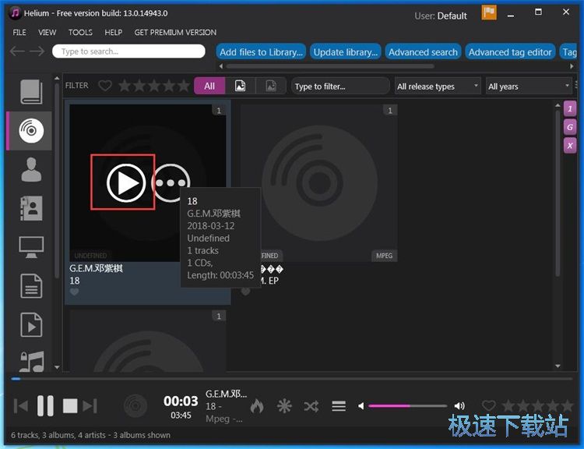
Task: Play the hovered G.E.M. album
Action: [x=124, y=182]
